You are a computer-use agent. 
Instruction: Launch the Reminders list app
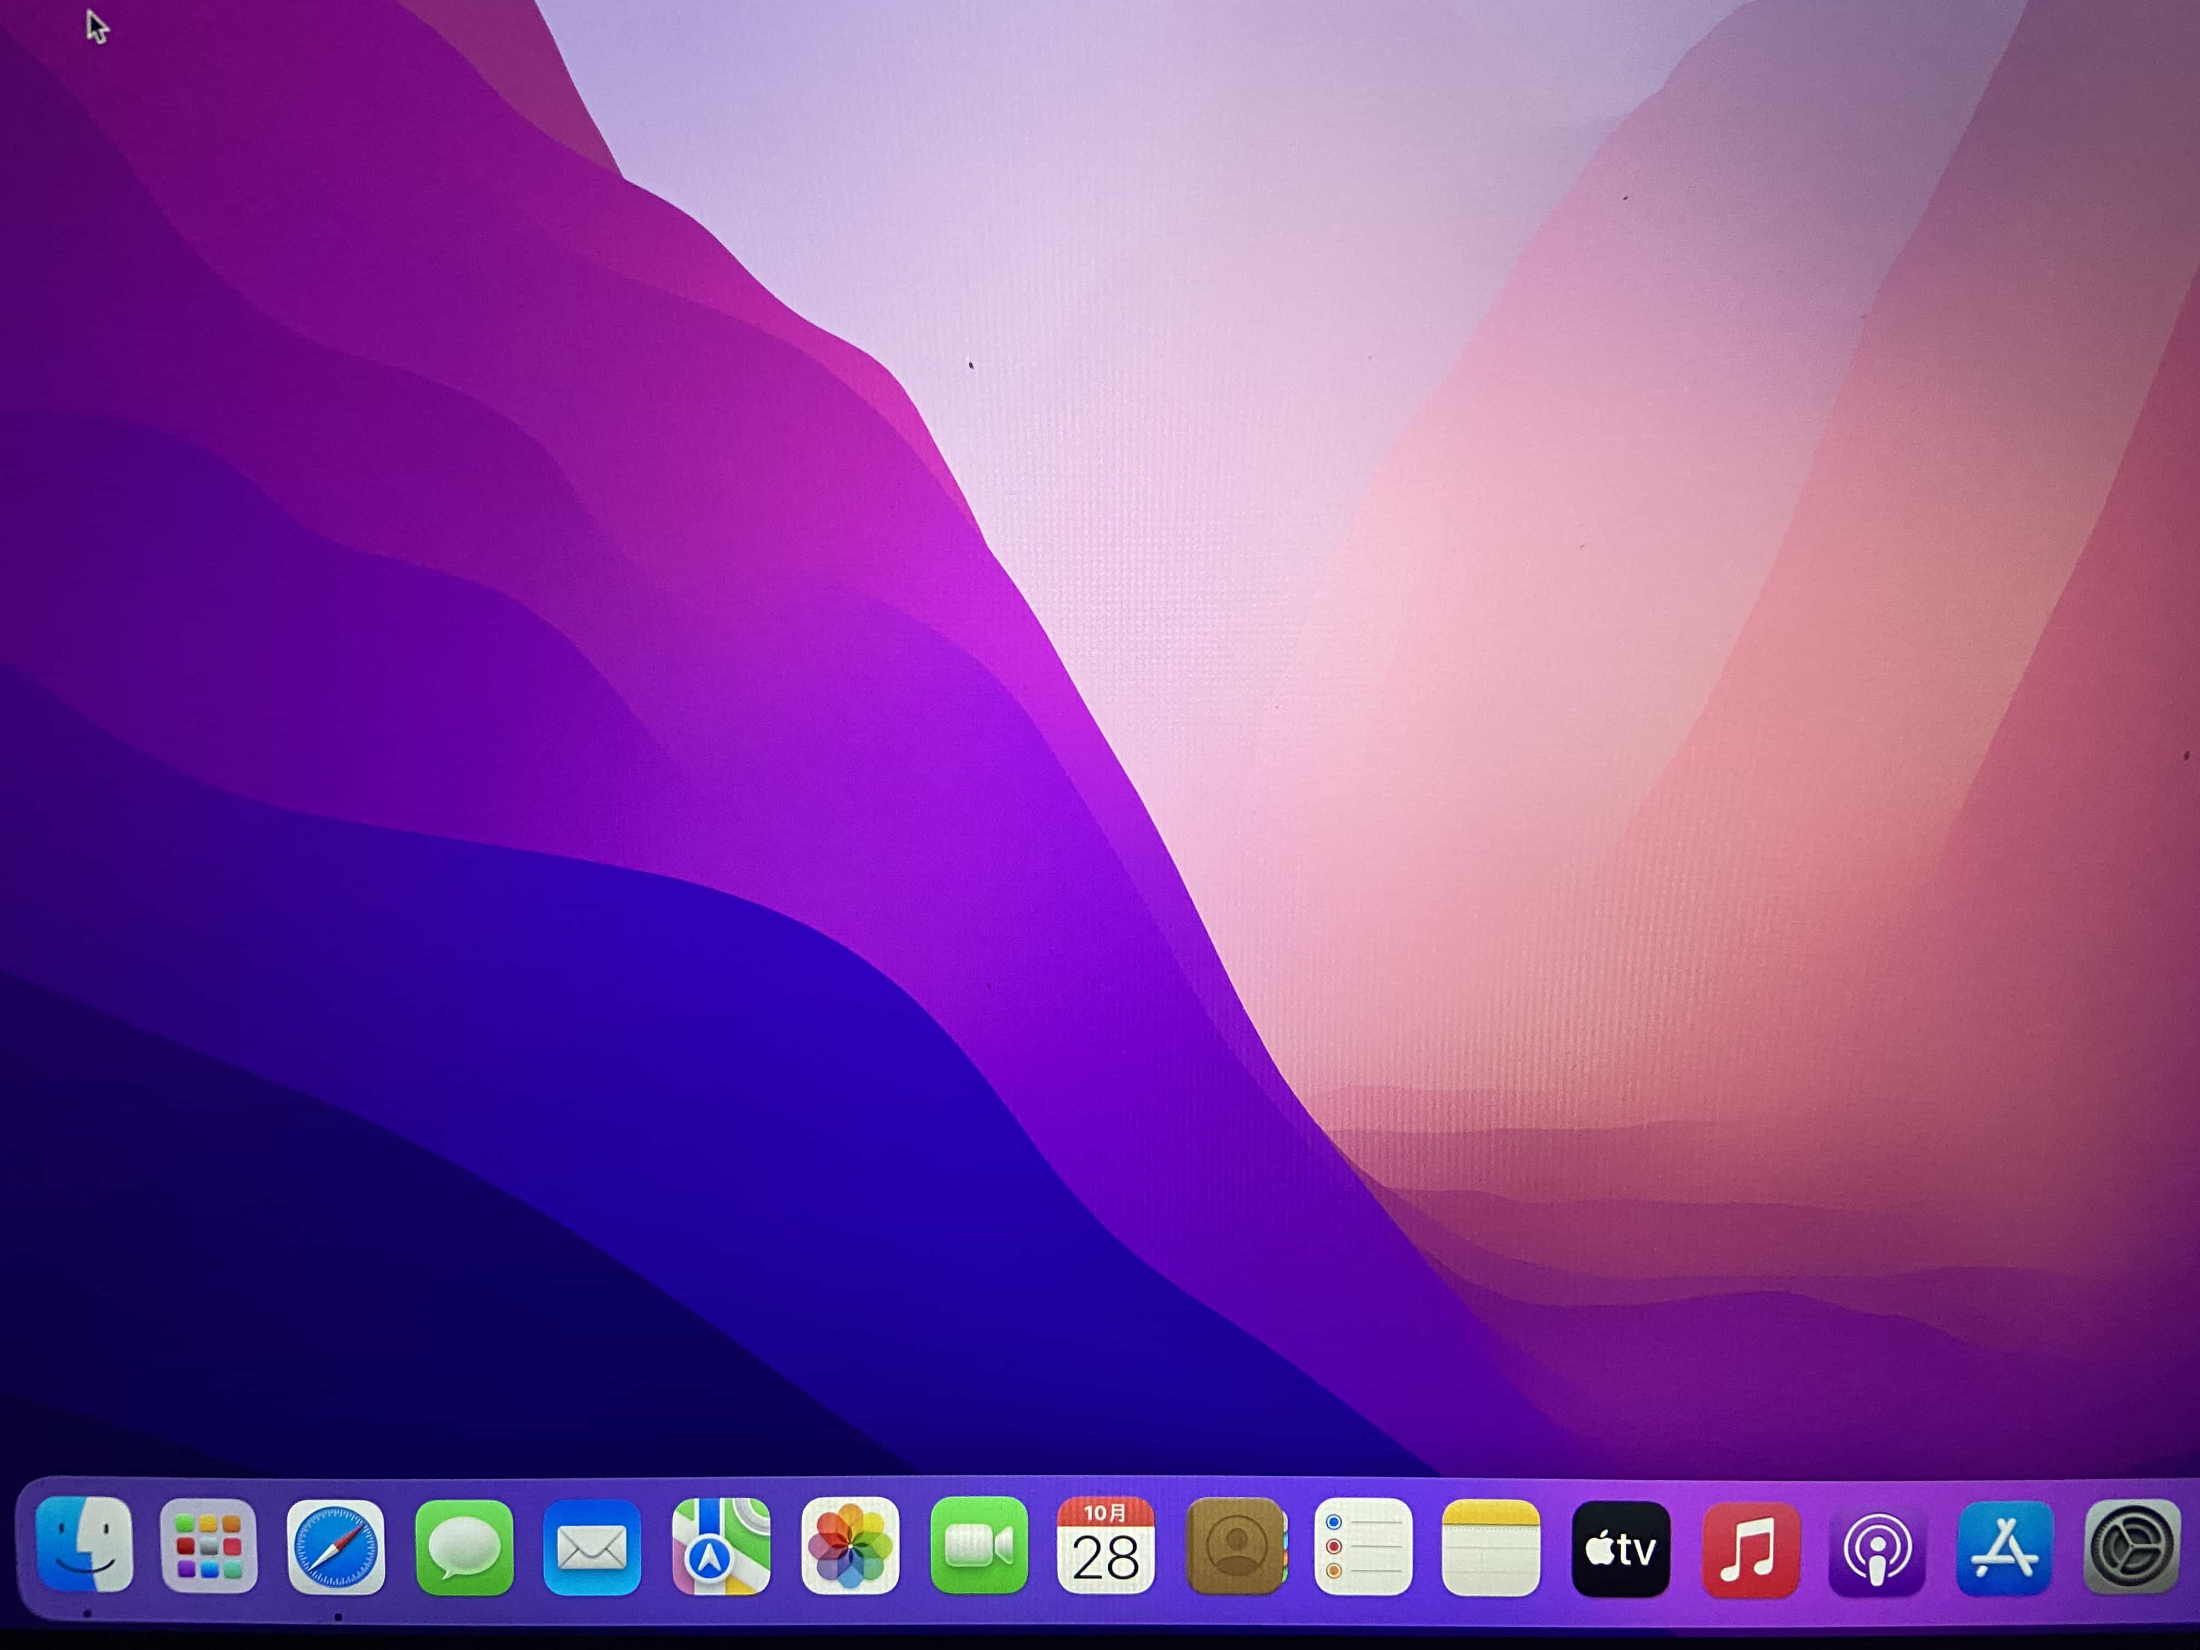(1362, 1546)
